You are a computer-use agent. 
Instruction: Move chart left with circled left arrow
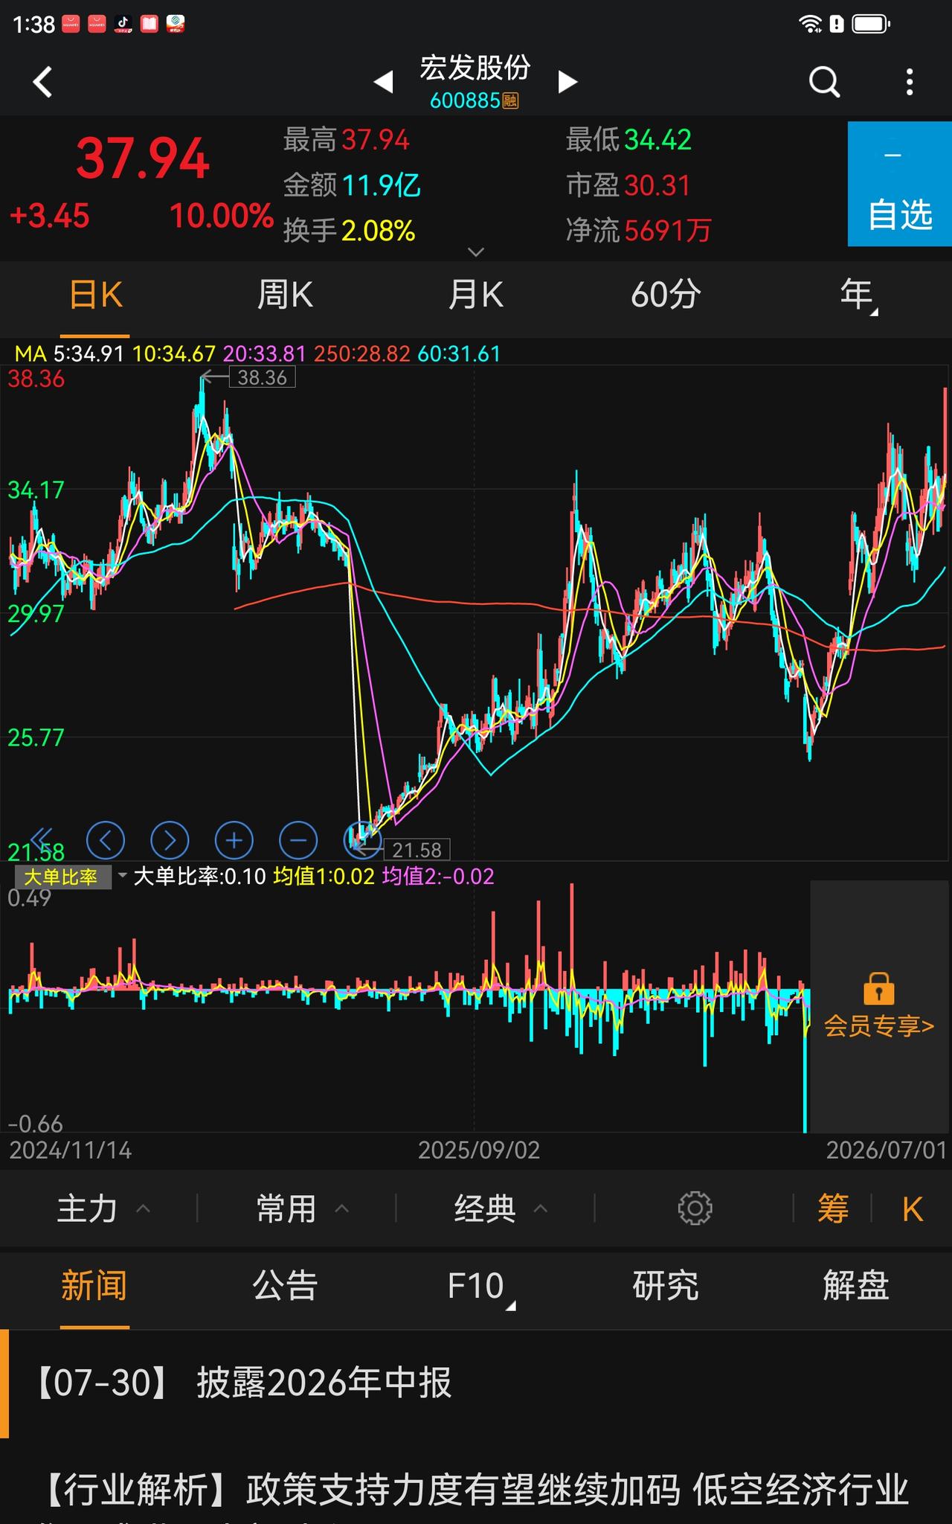106,841
